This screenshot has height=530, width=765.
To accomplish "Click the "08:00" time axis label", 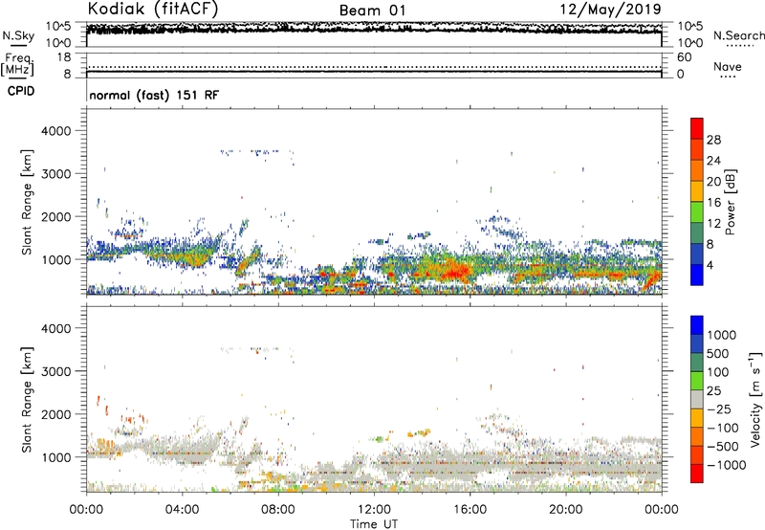I will click(278, 510).
